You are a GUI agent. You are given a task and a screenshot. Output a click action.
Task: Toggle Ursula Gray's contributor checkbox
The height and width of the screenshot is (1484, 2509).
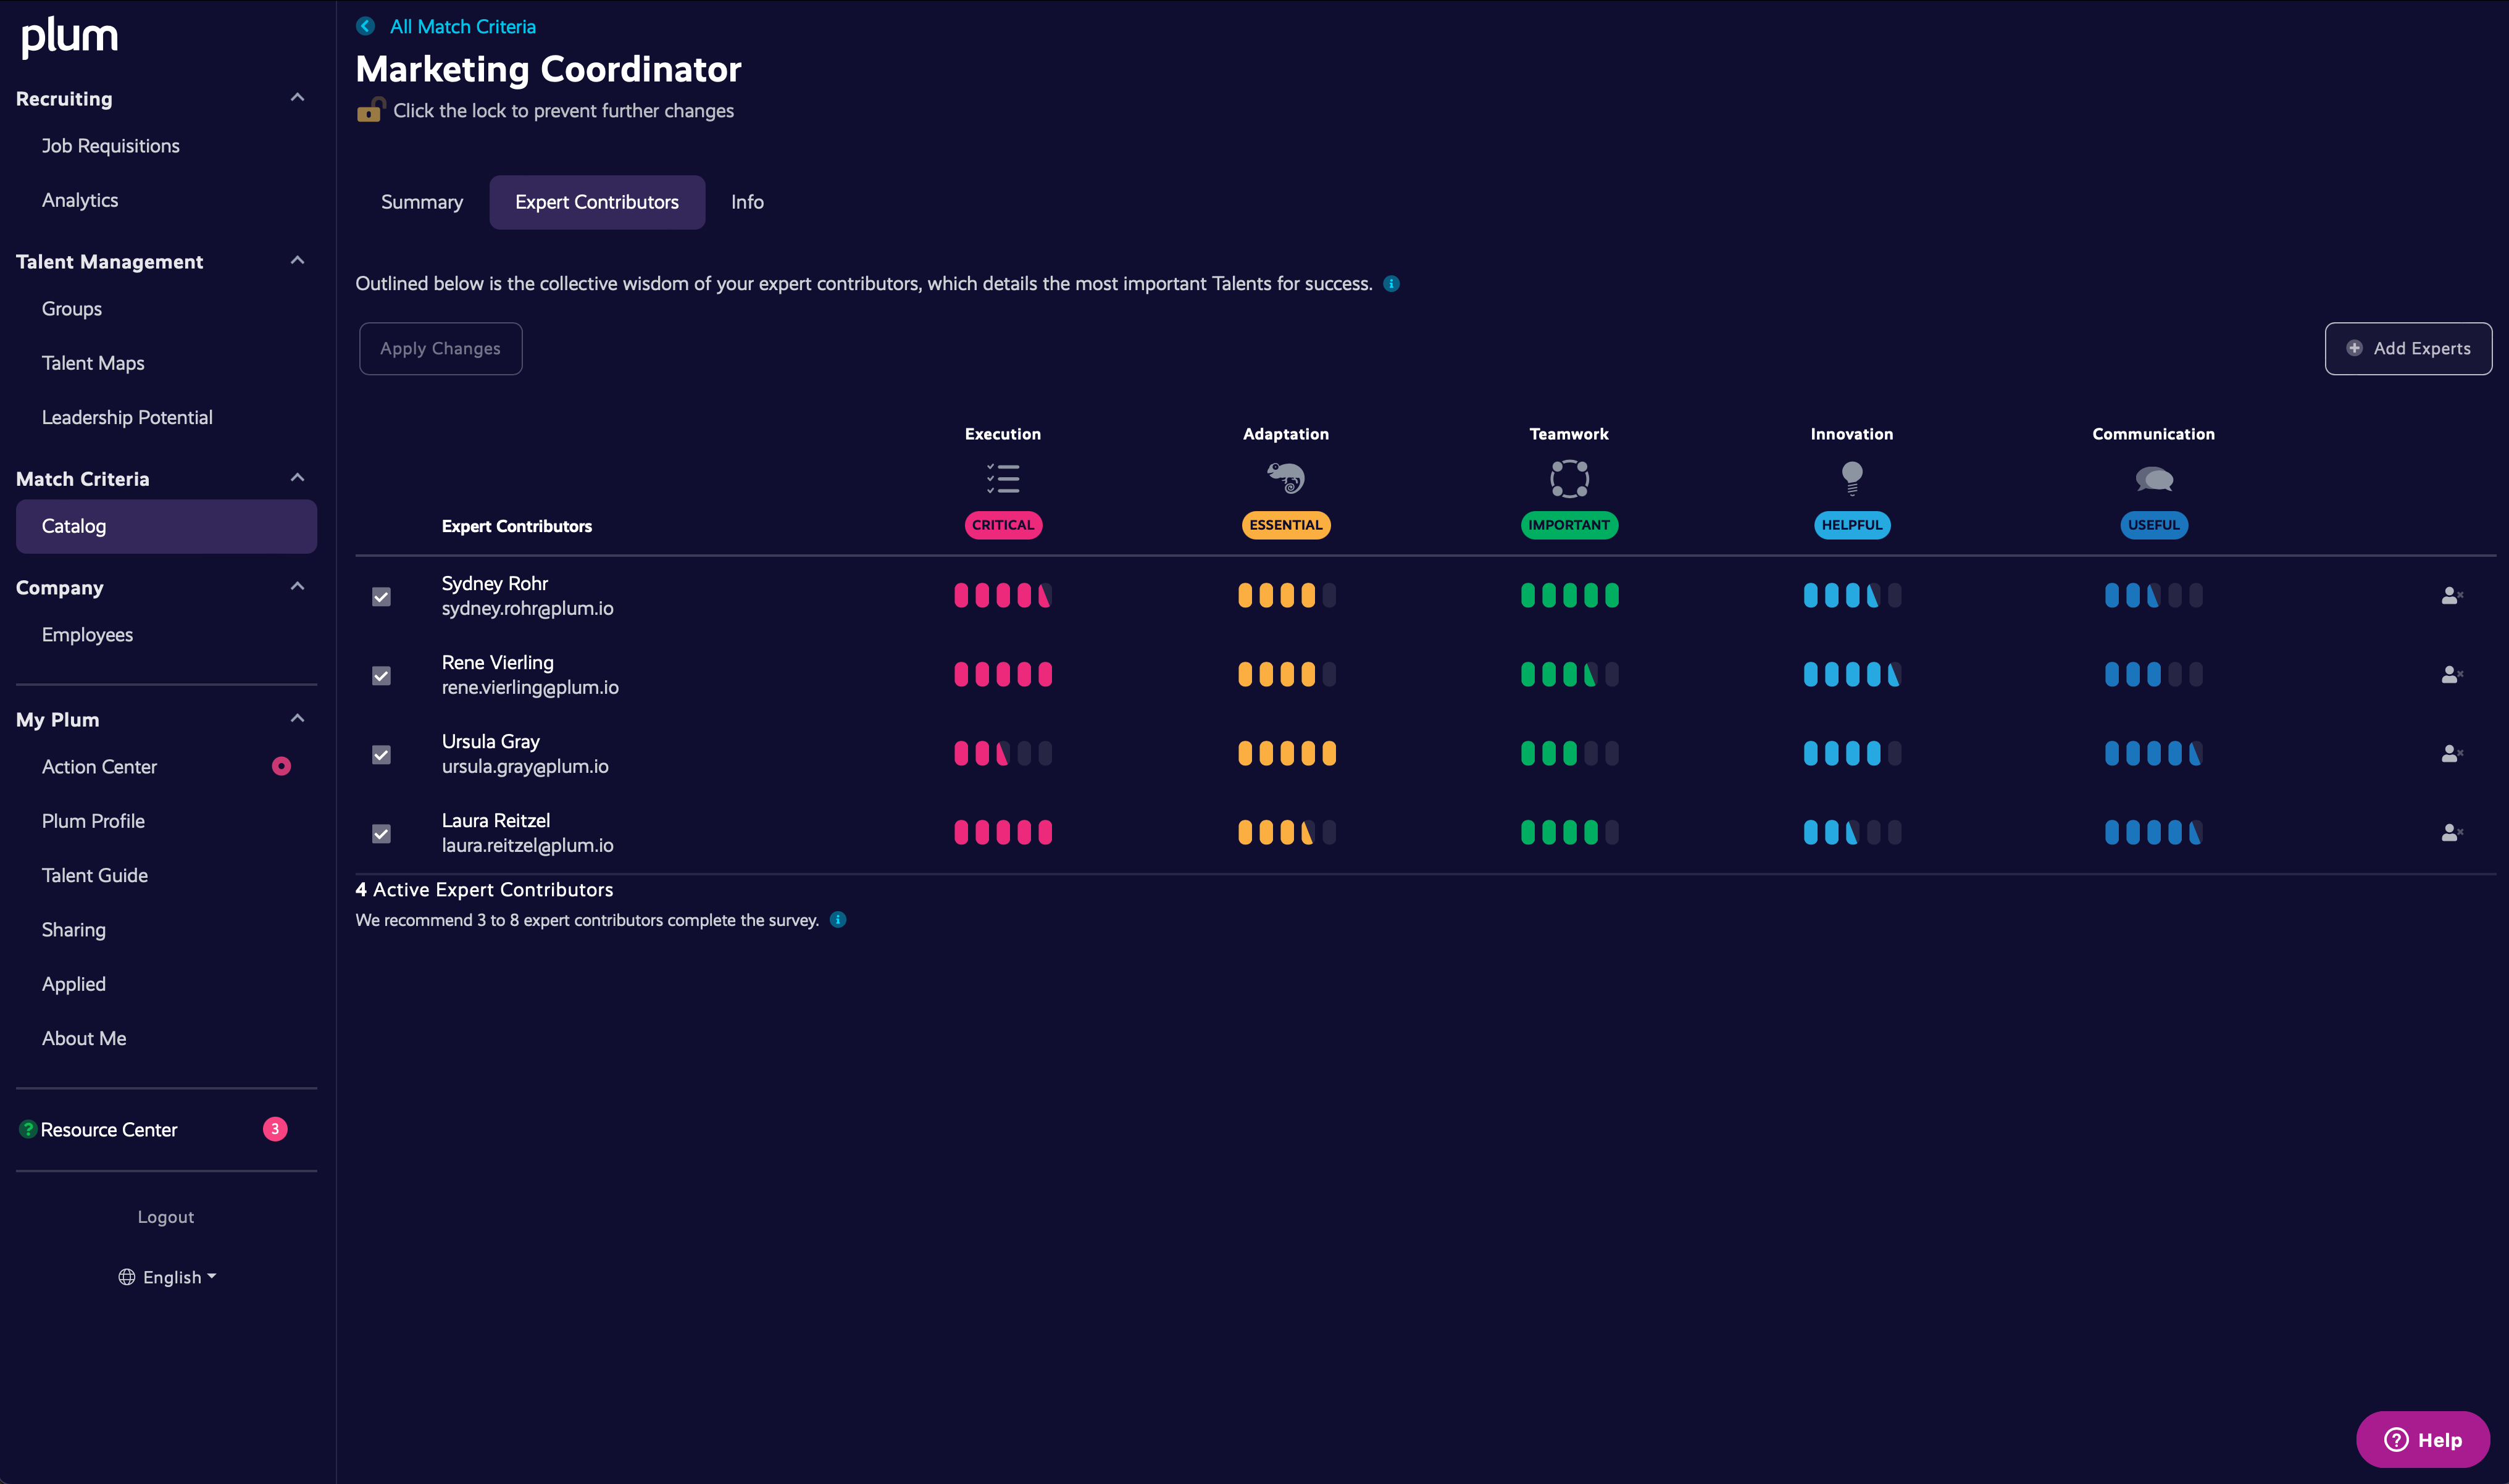381,755
